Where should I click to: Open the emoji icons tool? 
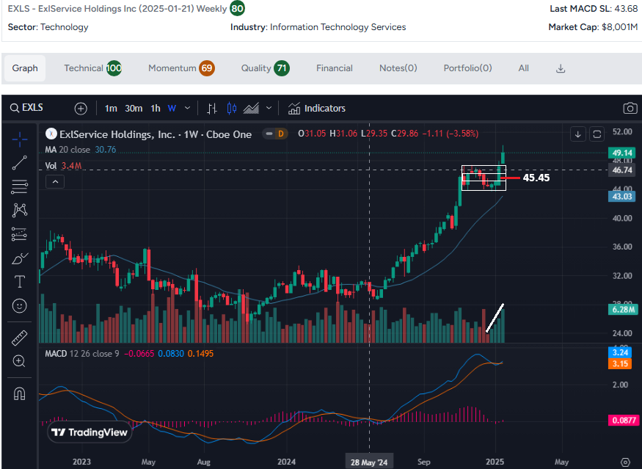20,305
